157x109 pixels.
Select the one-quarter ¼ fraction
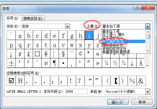106,63
